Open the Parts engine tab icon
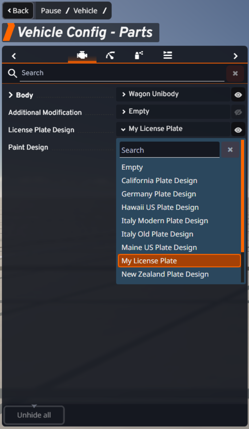Image resolution: width=249 pixels, height=429 pixels. 82,55
